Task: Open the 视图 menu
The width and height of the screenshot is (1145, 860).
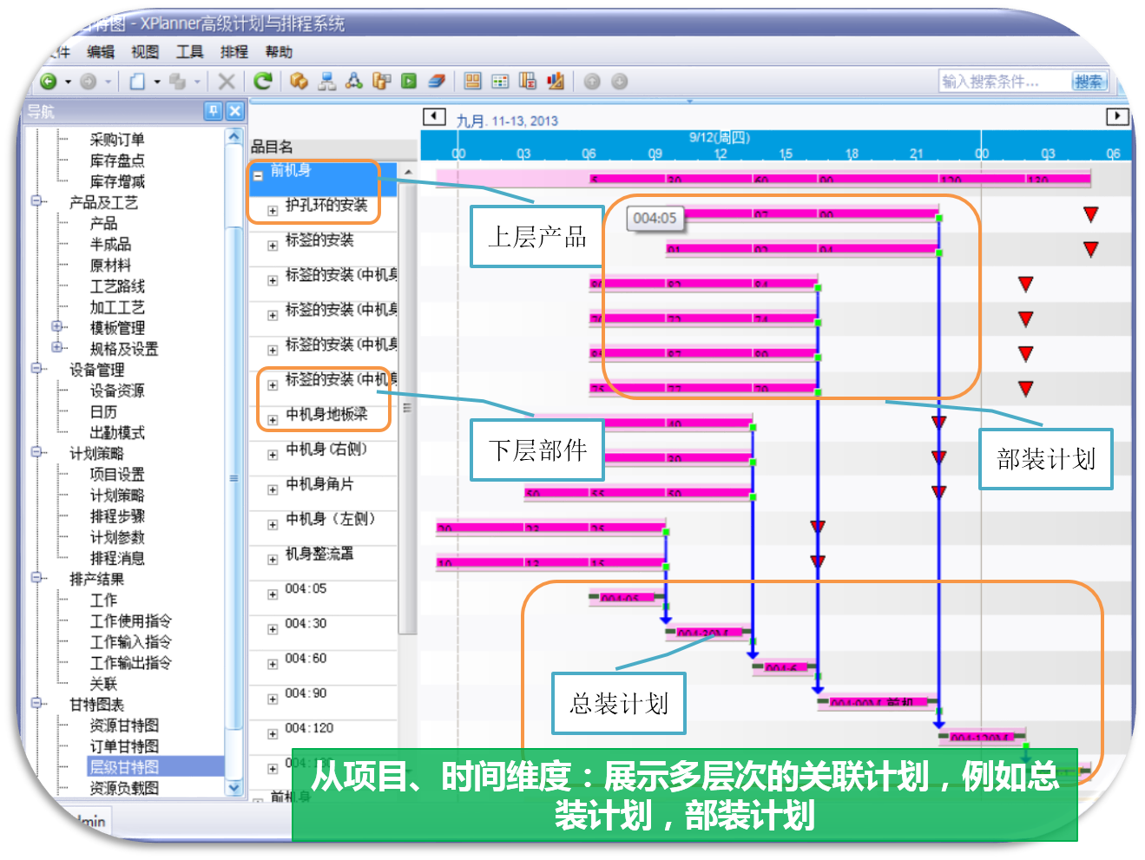Action: click(x=145, y=52)
